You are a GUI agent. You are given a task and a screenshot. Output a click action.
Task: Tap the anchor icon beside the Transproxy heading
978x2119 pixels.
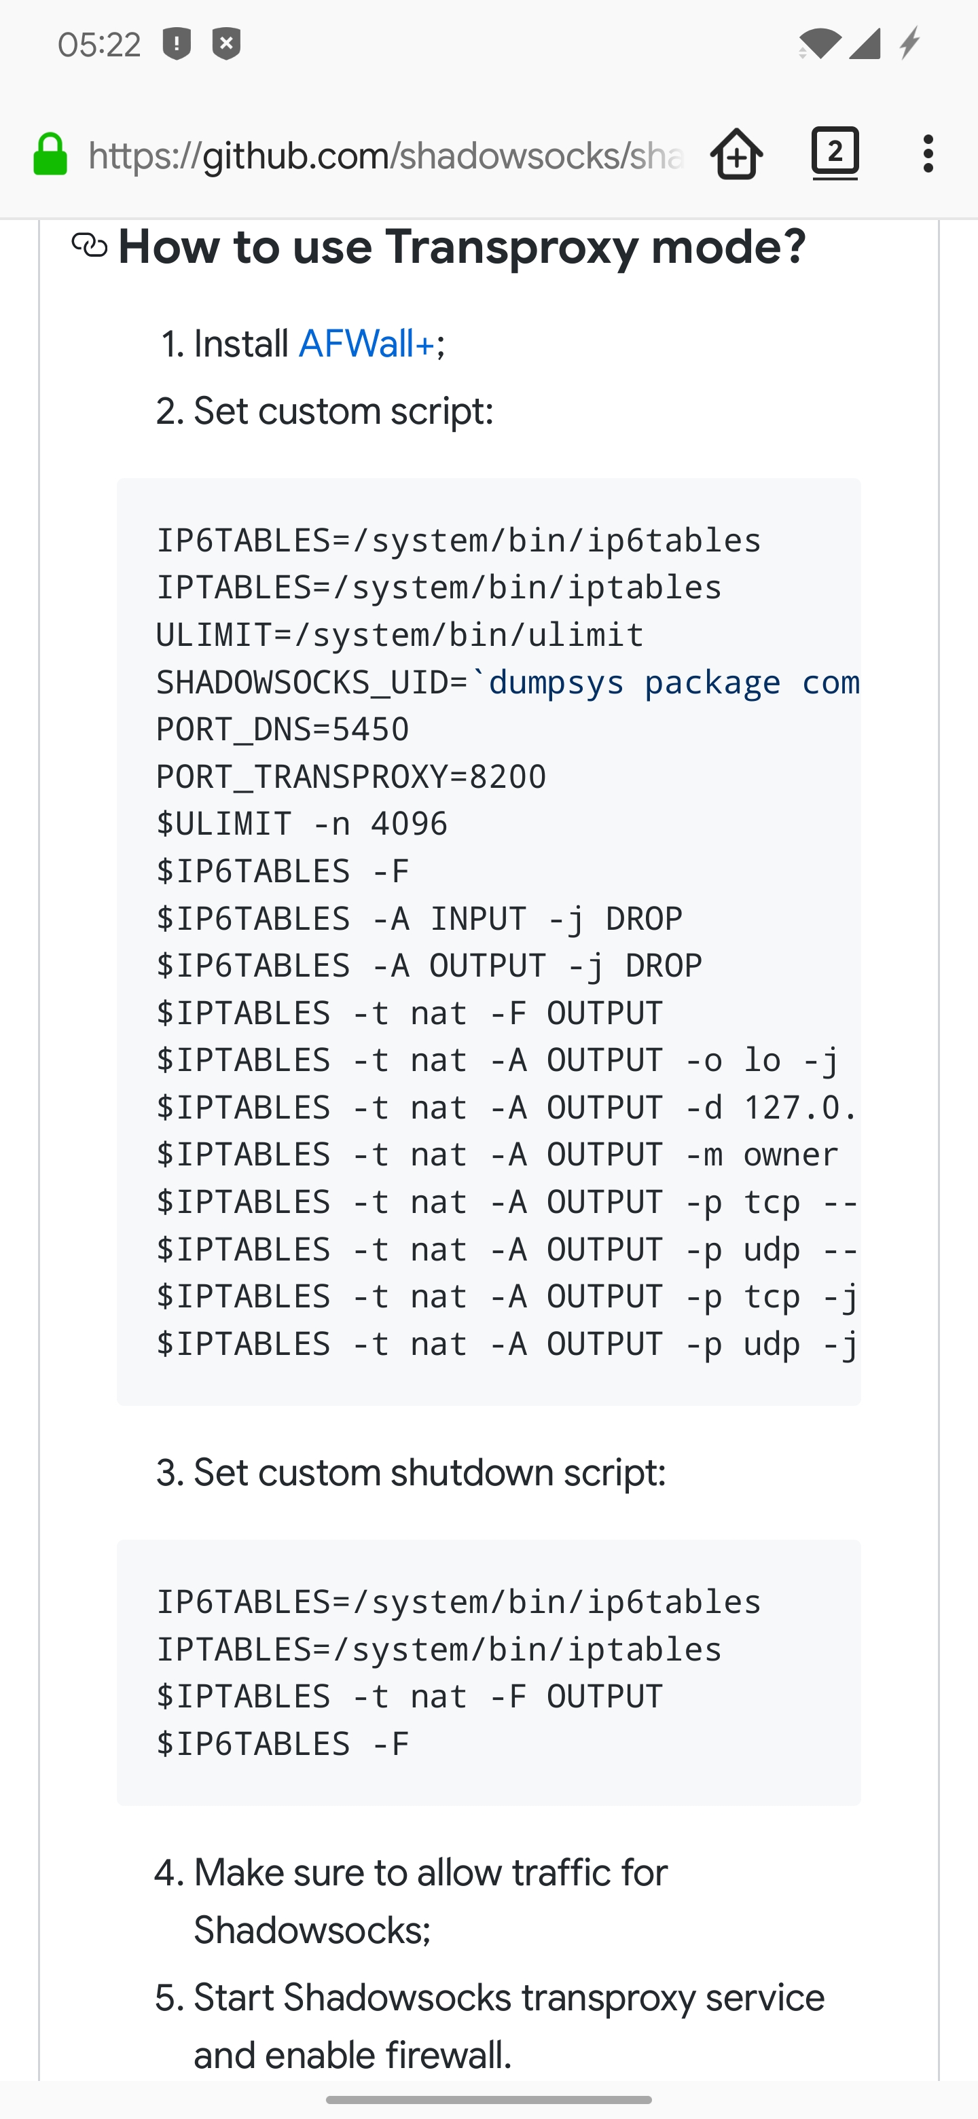click(89, 245)
